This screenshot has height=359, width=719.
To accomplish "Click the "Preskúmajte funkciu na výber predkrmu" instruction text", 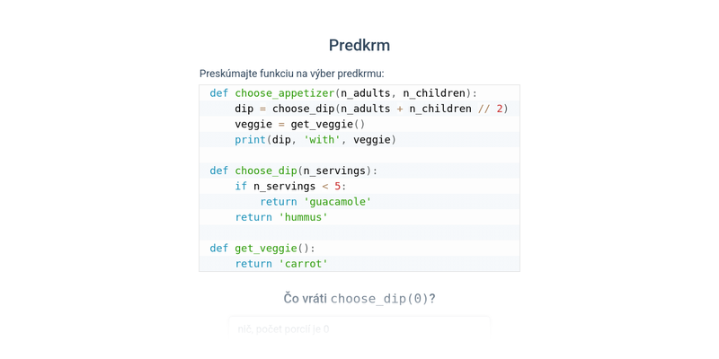I will [291, 74].
